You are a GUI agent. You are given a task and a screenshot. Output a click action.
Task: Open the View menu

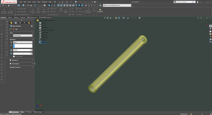point(29,2)
